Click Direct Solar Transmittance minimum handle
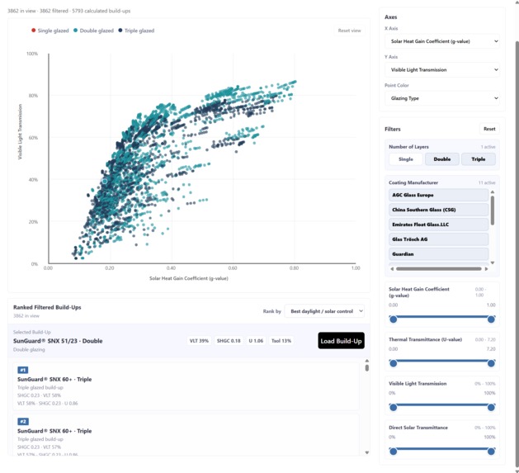The height and width of the screenshot is (473, 519). (394, 452)
